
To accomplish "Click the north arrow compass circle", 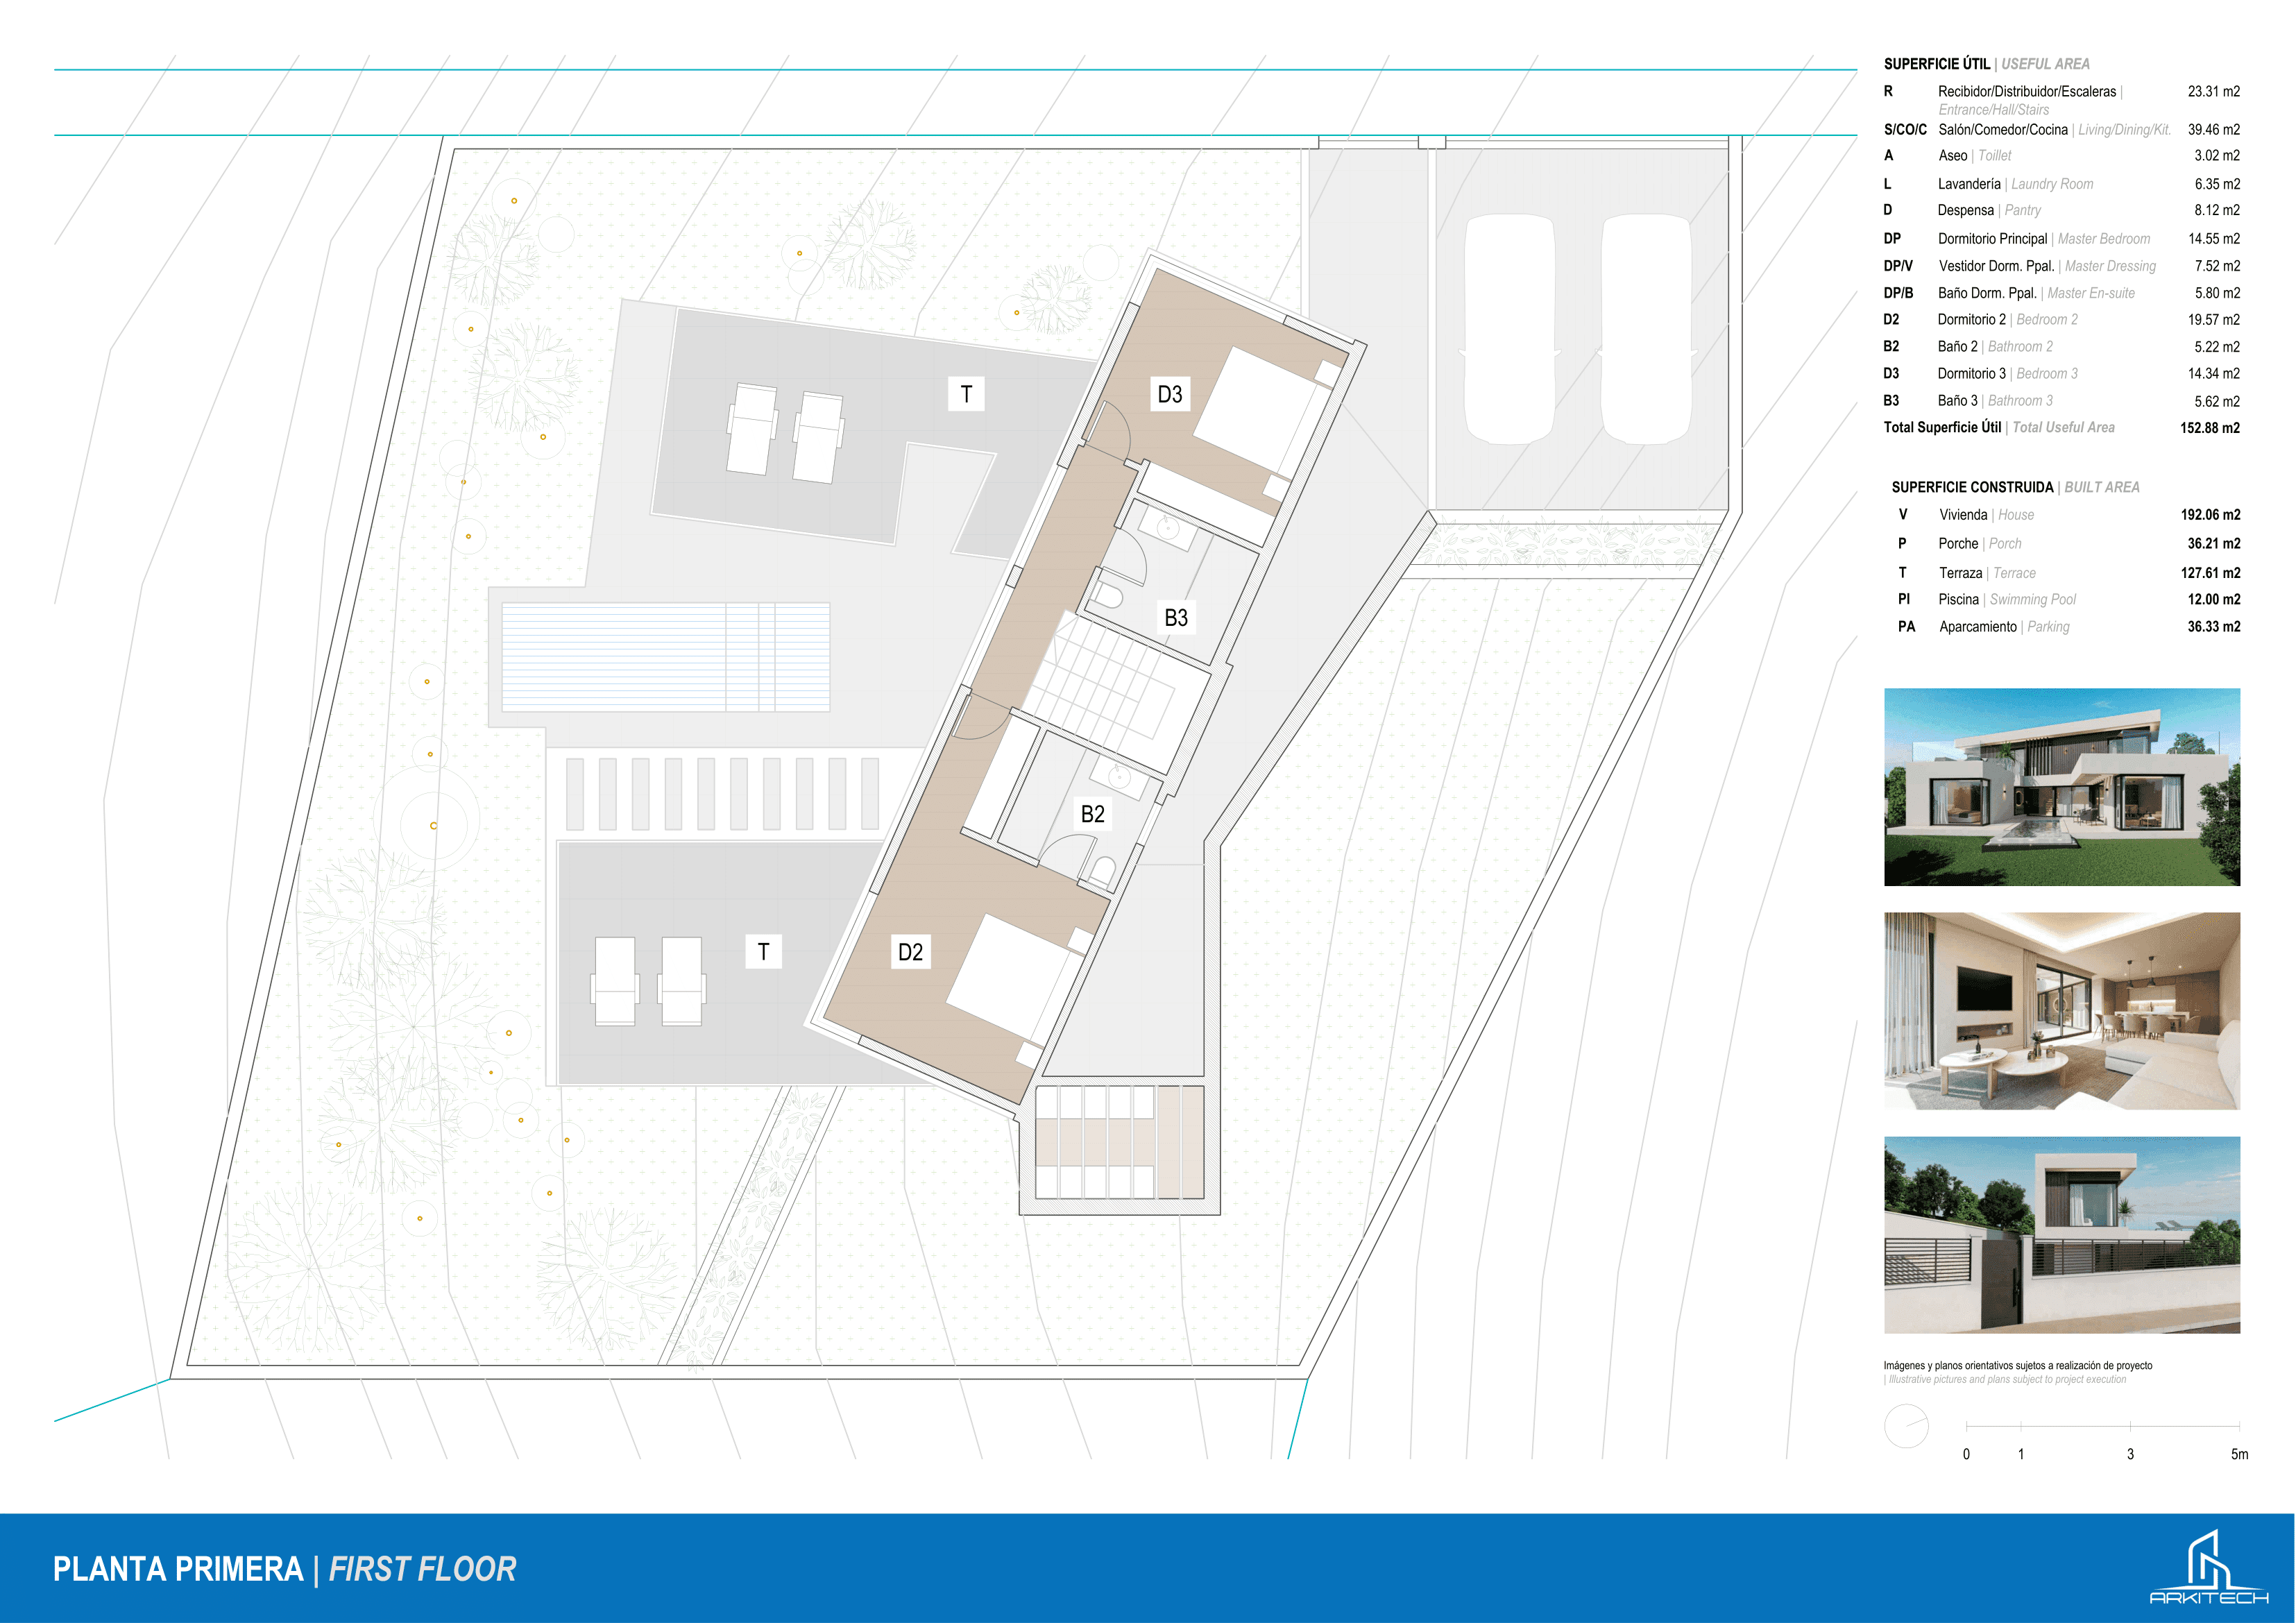I will (x=1906, y=1426).
